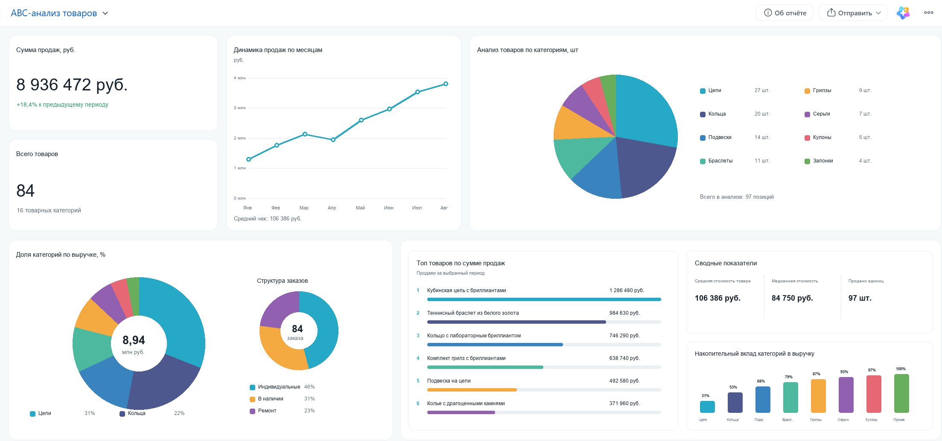The width and height of the screenshot is (942, 441).
Task: Click the Доля категорий по выручке heading
Action: click(x=61, y=255)
